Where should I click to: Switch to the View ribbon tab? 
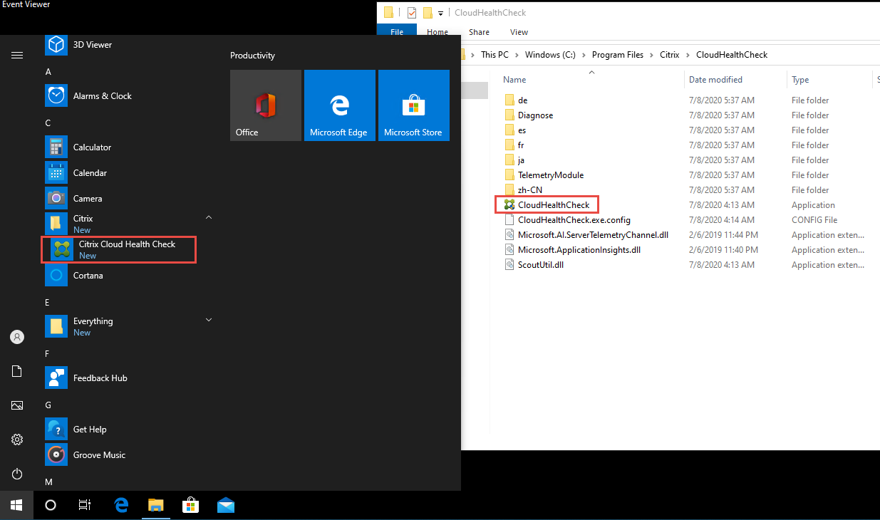coord(519,32)
